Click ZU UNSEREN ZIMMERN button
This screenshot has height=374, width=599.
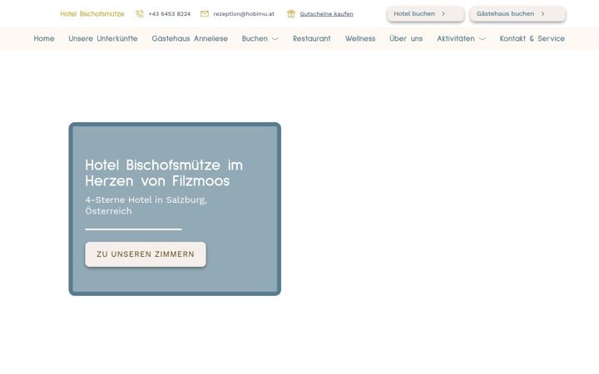pyautogui.click(x=146, y=254)
